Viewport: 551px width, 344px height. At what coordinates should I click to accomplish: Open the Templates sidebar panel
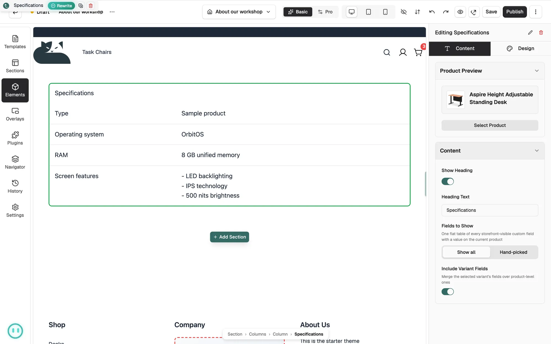click(x=15, y=42)
